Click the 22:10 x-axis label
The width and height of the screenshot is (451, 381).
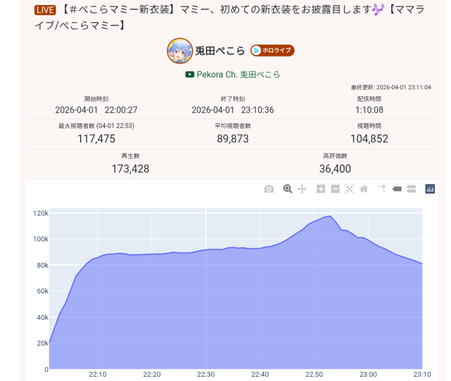(97, 375)
